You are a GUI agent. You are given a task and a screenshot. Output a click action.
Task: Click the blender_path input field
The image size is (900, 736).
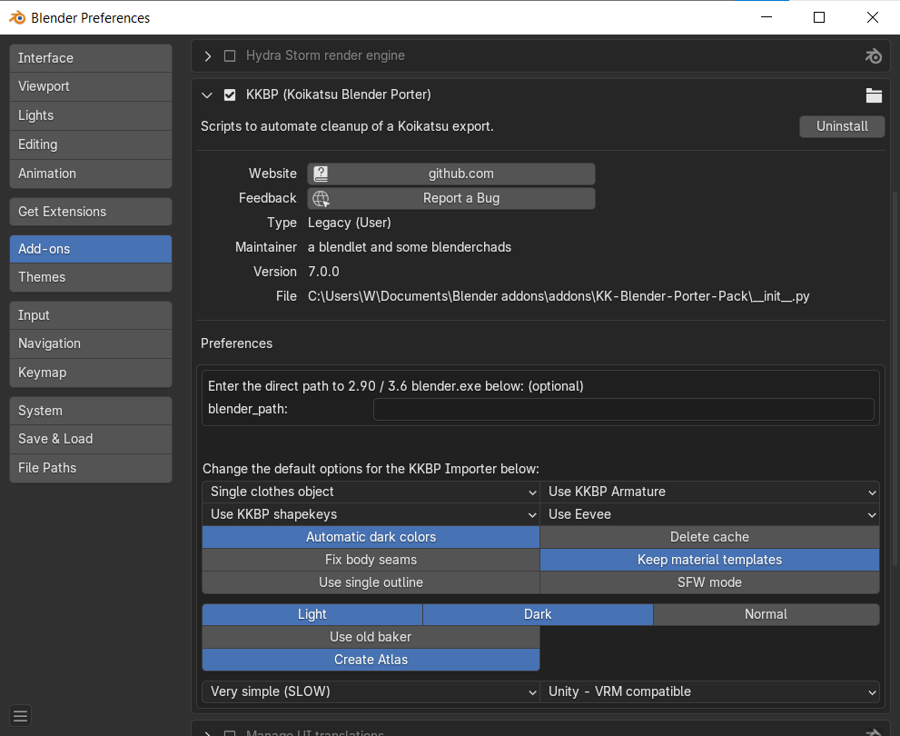[623, 409]
